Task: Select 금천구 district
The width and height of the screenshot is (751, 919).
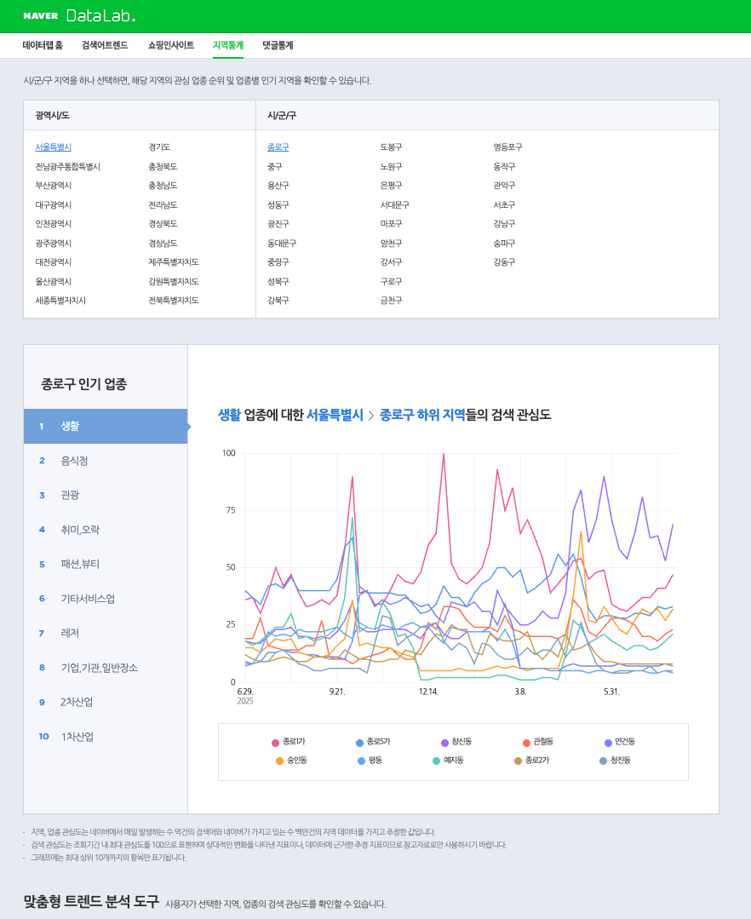Action: pyautogui.click(x=392, y=300)
